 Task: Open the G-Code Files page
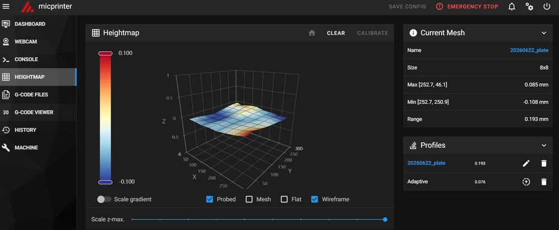(x=38, y=95)
